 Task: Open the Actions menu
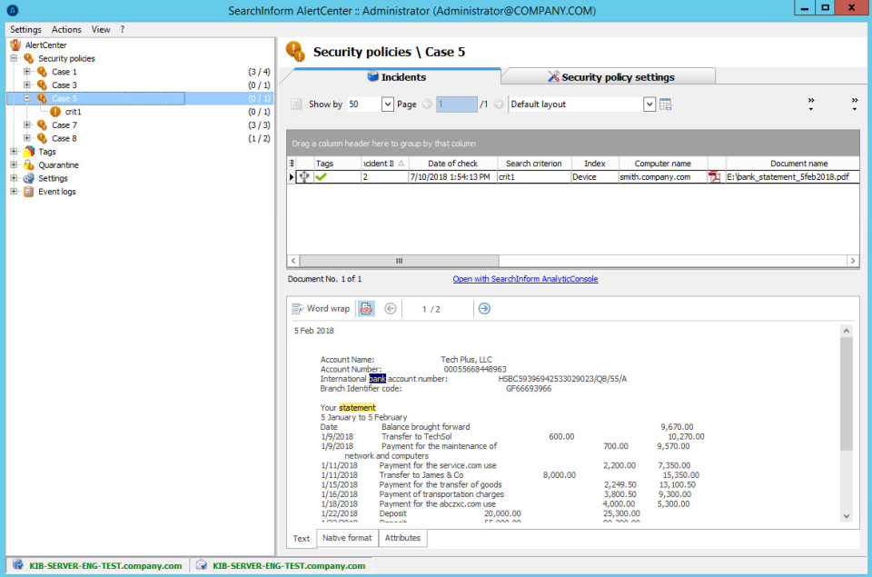click(66, 28)
